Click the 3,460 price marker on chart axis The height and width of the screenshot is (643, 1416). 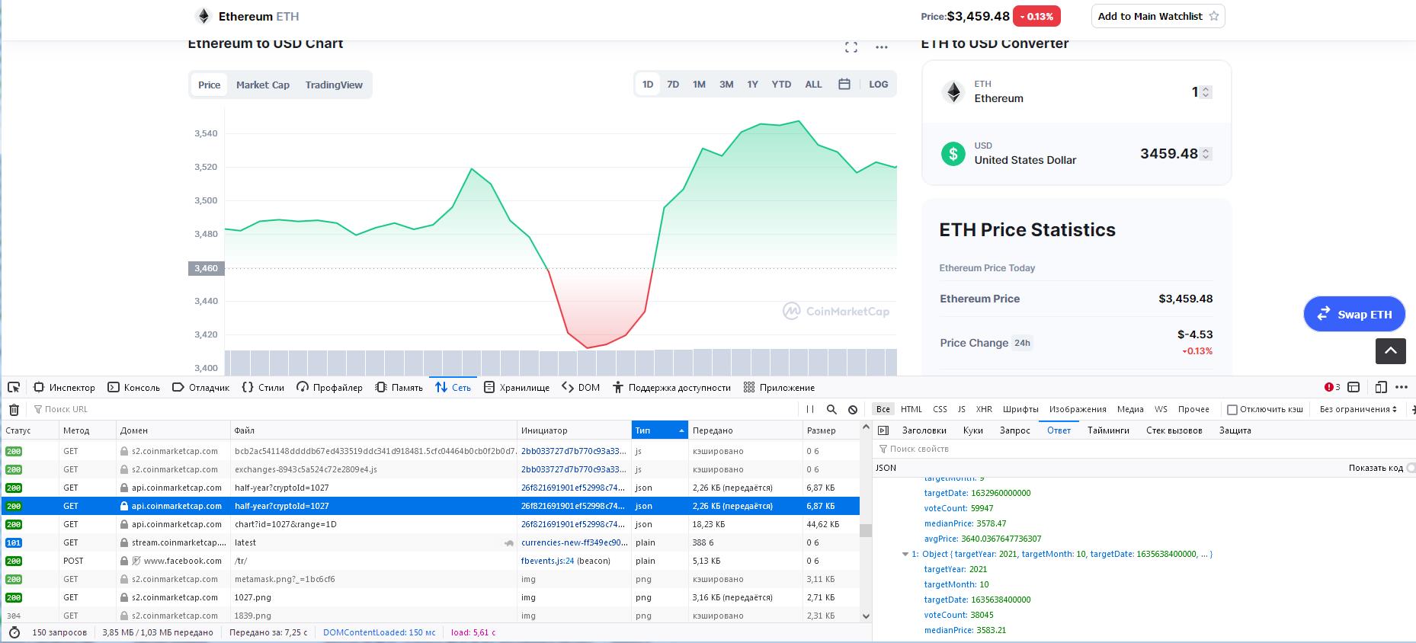pyautogui.click(x=206, y=268)
